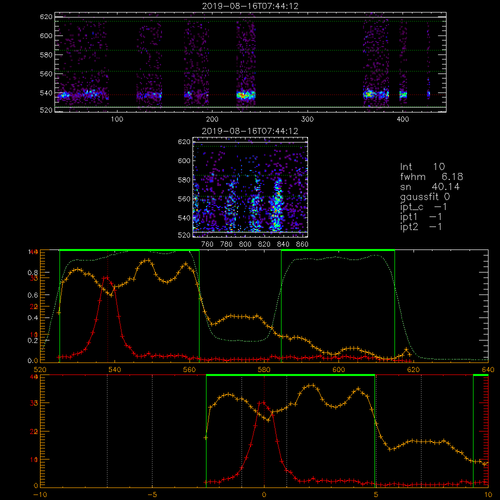Click the red peak at 0 in bottom plot
Image resolution: width=500 pixels, height=500 pixels.
[263, 402]
